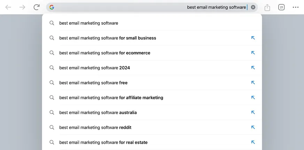Fill query arrow beside 'reddit' suggestion

tap(253, 127)
